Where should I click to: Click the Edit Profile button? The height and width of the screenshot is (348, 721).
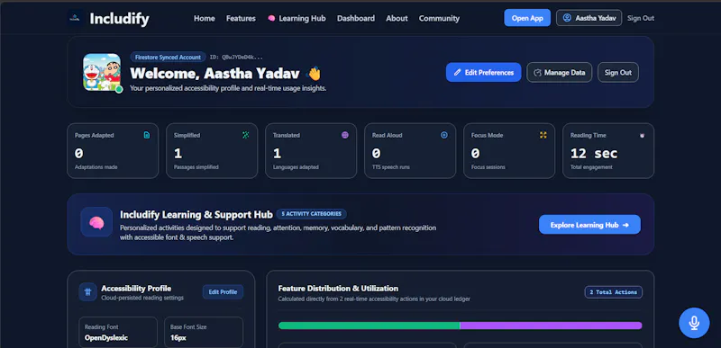[223, 292]
